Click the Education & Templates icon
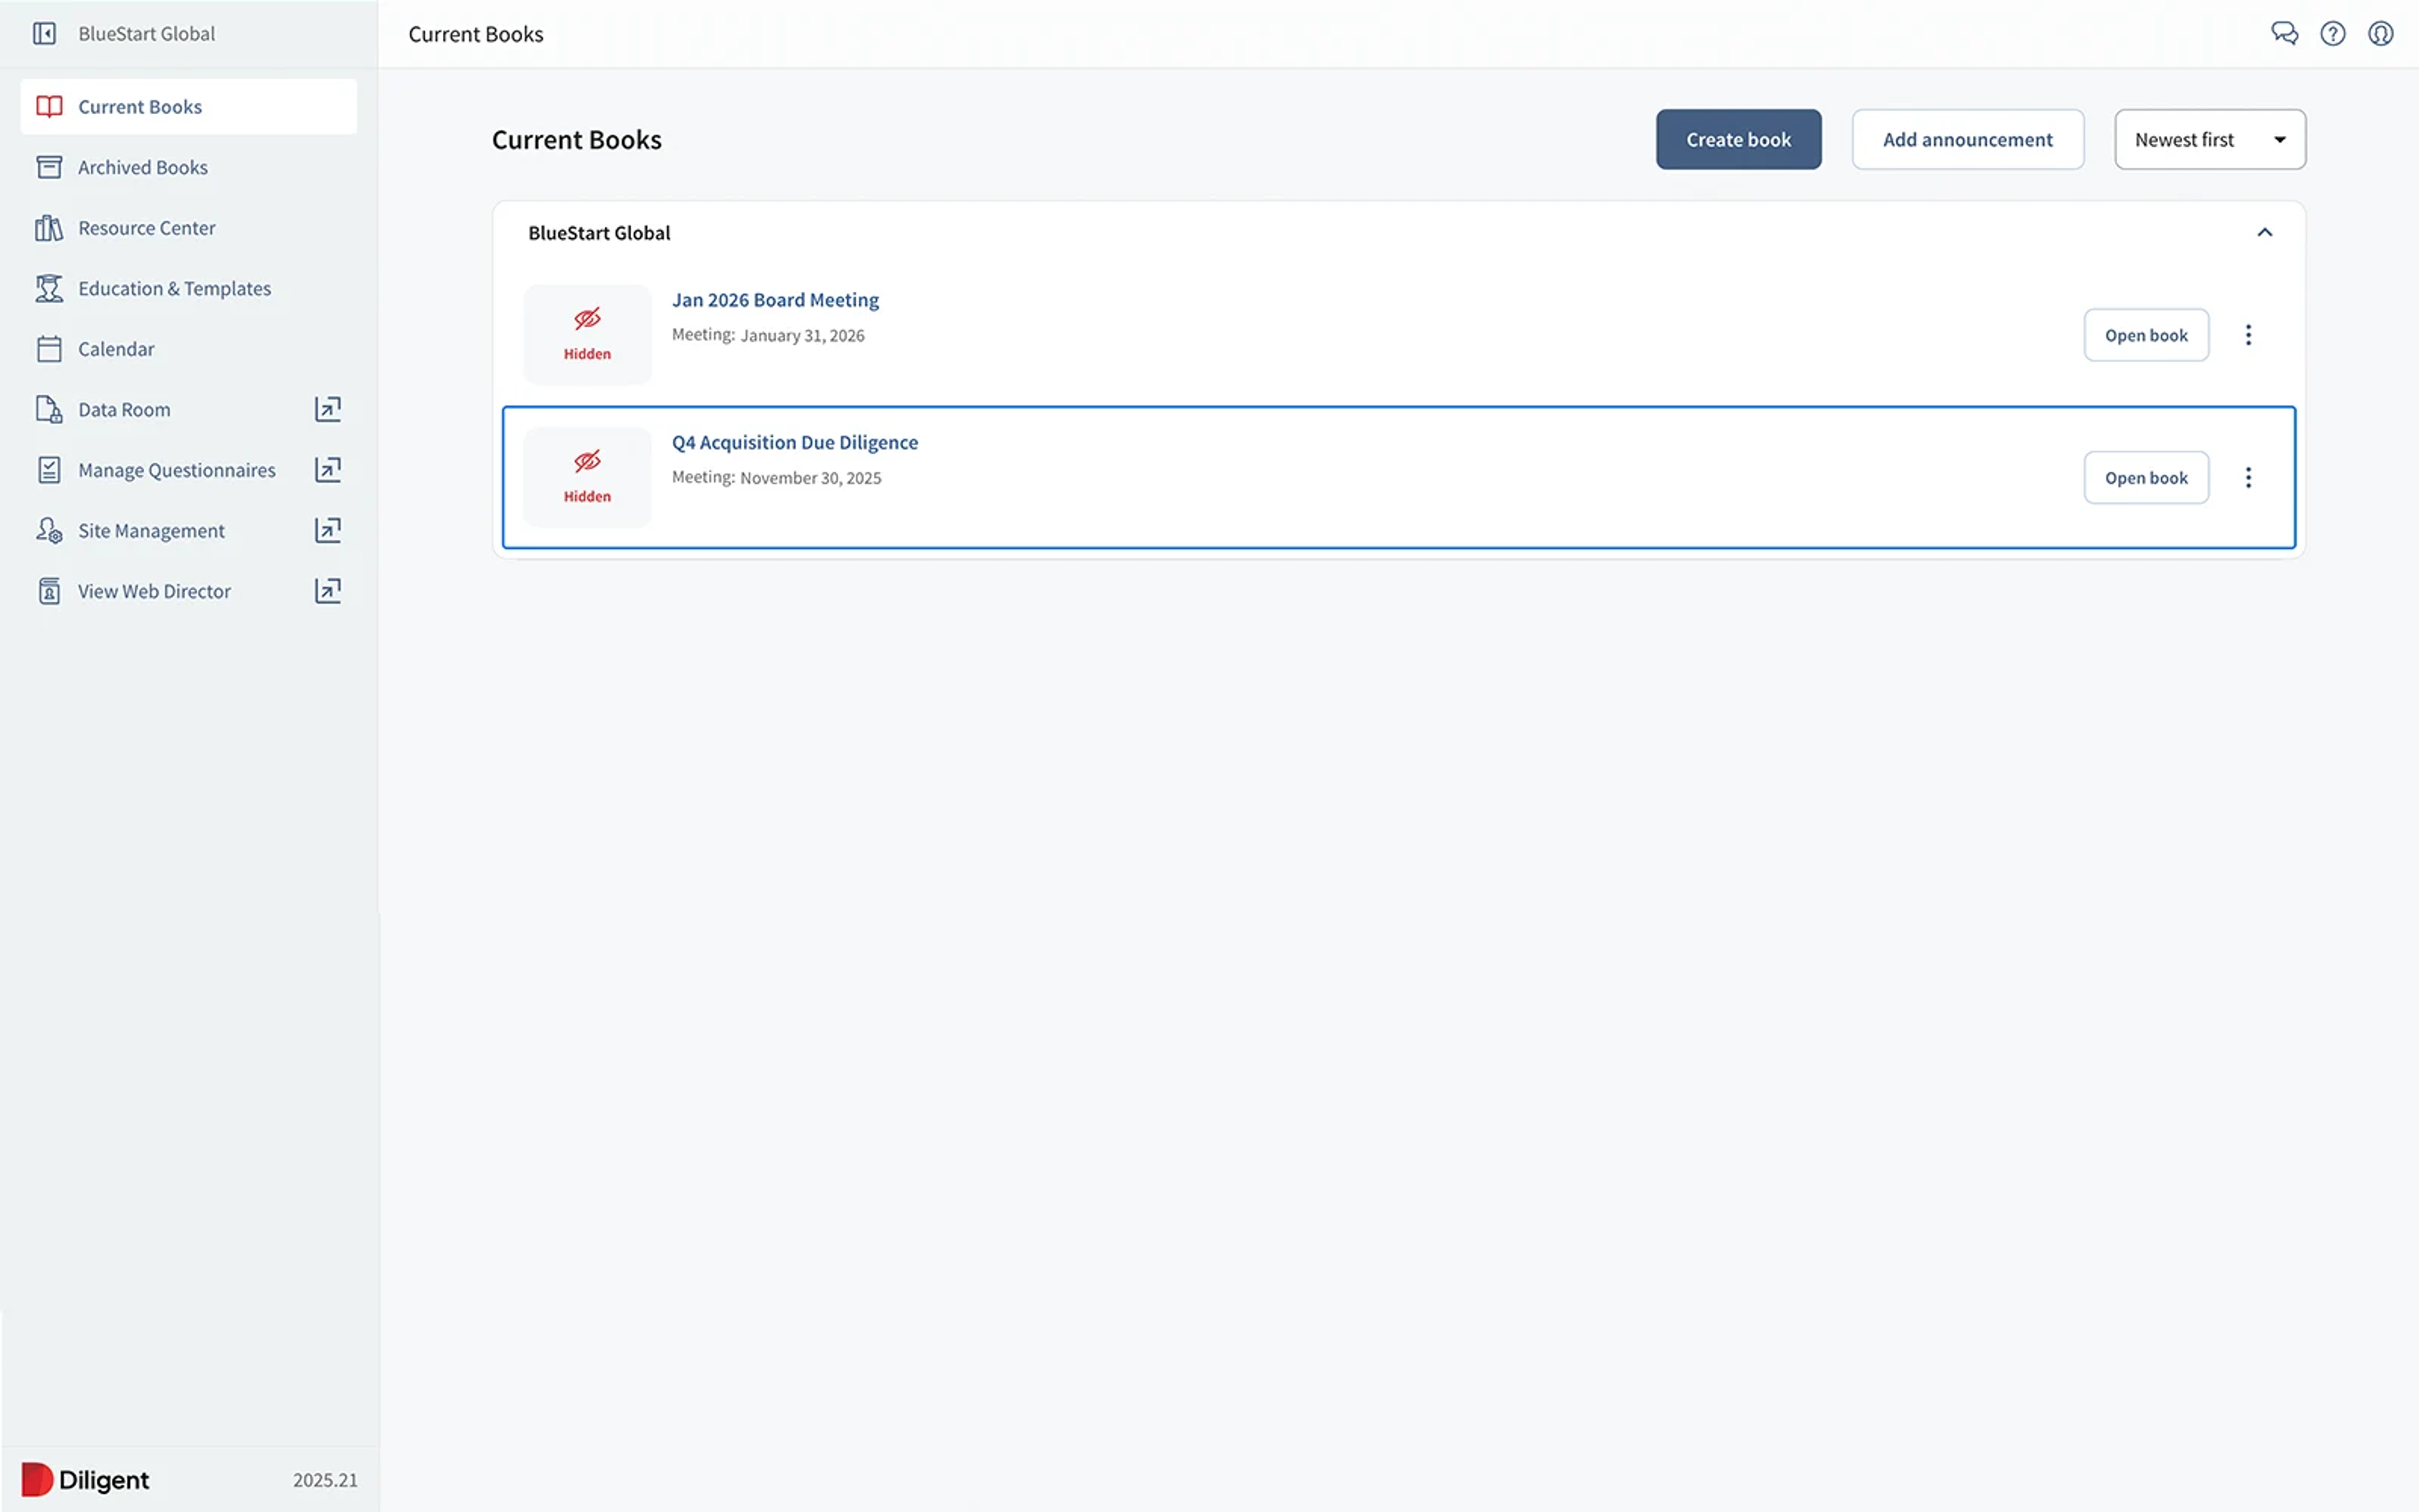 [49, 288]
